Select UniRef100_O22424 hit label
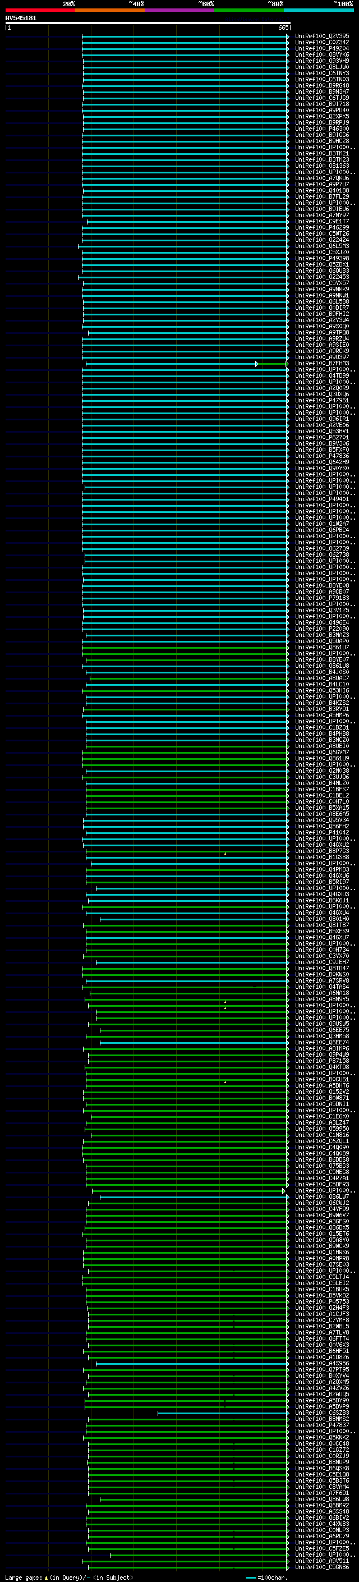Viewport: 359px width, 1582px height. (321, 240)
